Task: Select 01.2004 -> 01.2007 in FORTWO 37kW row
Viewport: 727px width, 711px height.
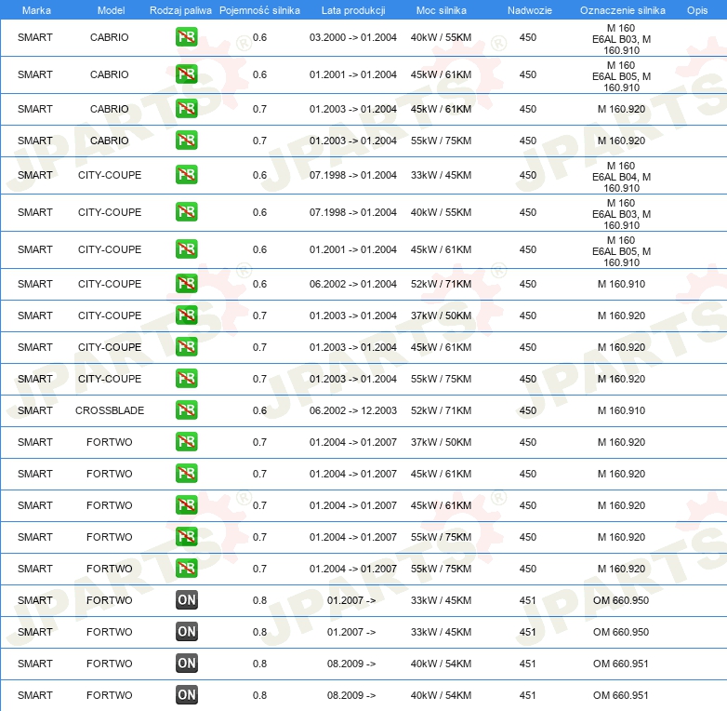Action: pos(353,442)
